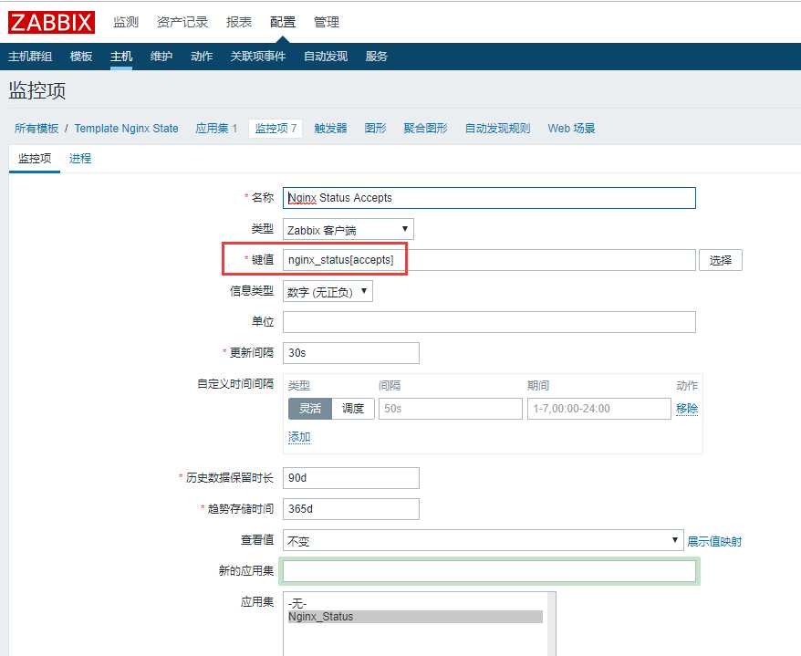Screen dimensions: 801x656
Task: Open 监控项 7 link
Action: pyautogui.click(x=276, y=129)
